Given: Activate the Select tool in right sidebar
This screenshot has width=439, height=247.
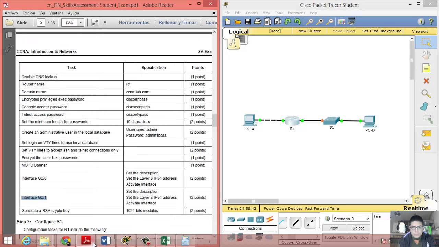Looking at the screenshot, I should pos(426,43).
